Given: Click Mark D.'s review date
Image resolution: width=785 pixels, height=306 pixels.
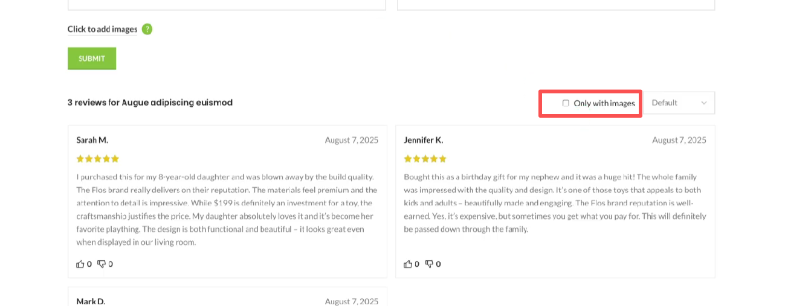Looking at the screenshot, I should pyautogui.click(x=352, y=301).
